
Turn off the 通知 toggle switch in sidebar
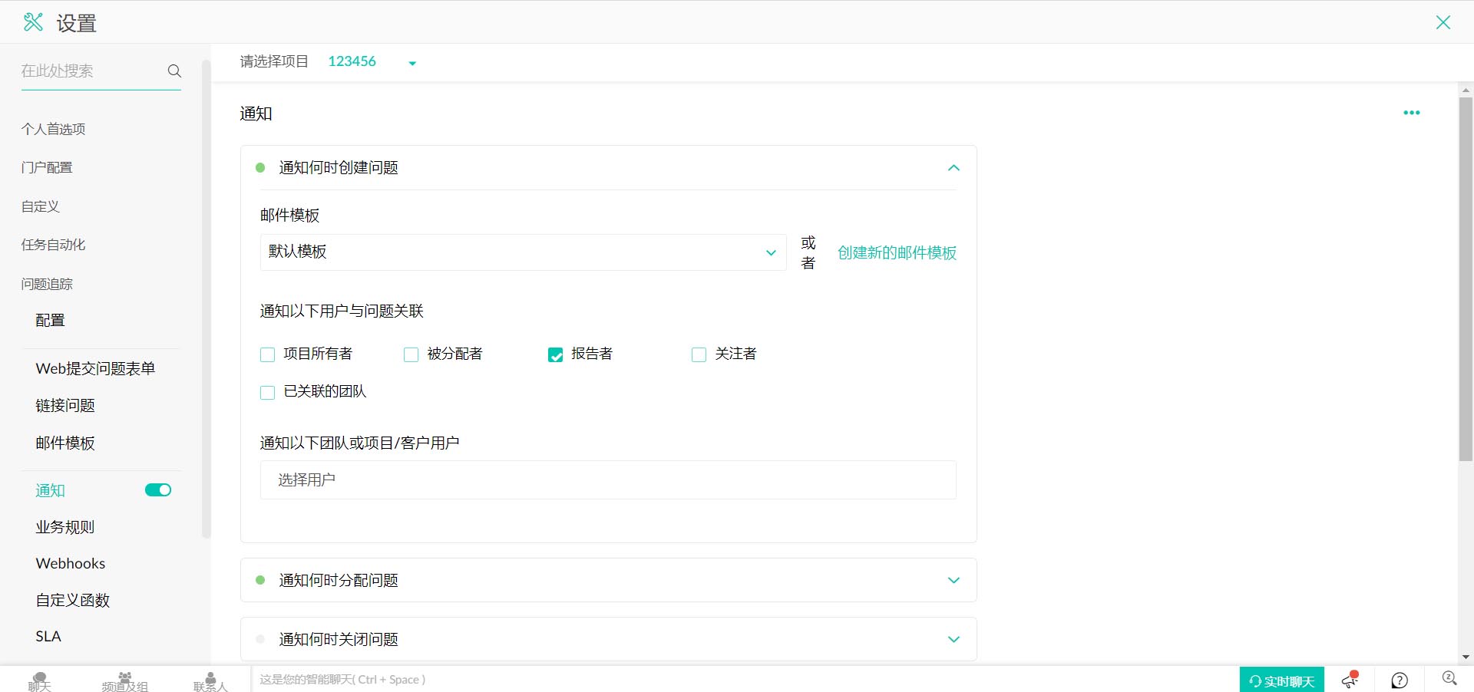click(x=158, y=490)
